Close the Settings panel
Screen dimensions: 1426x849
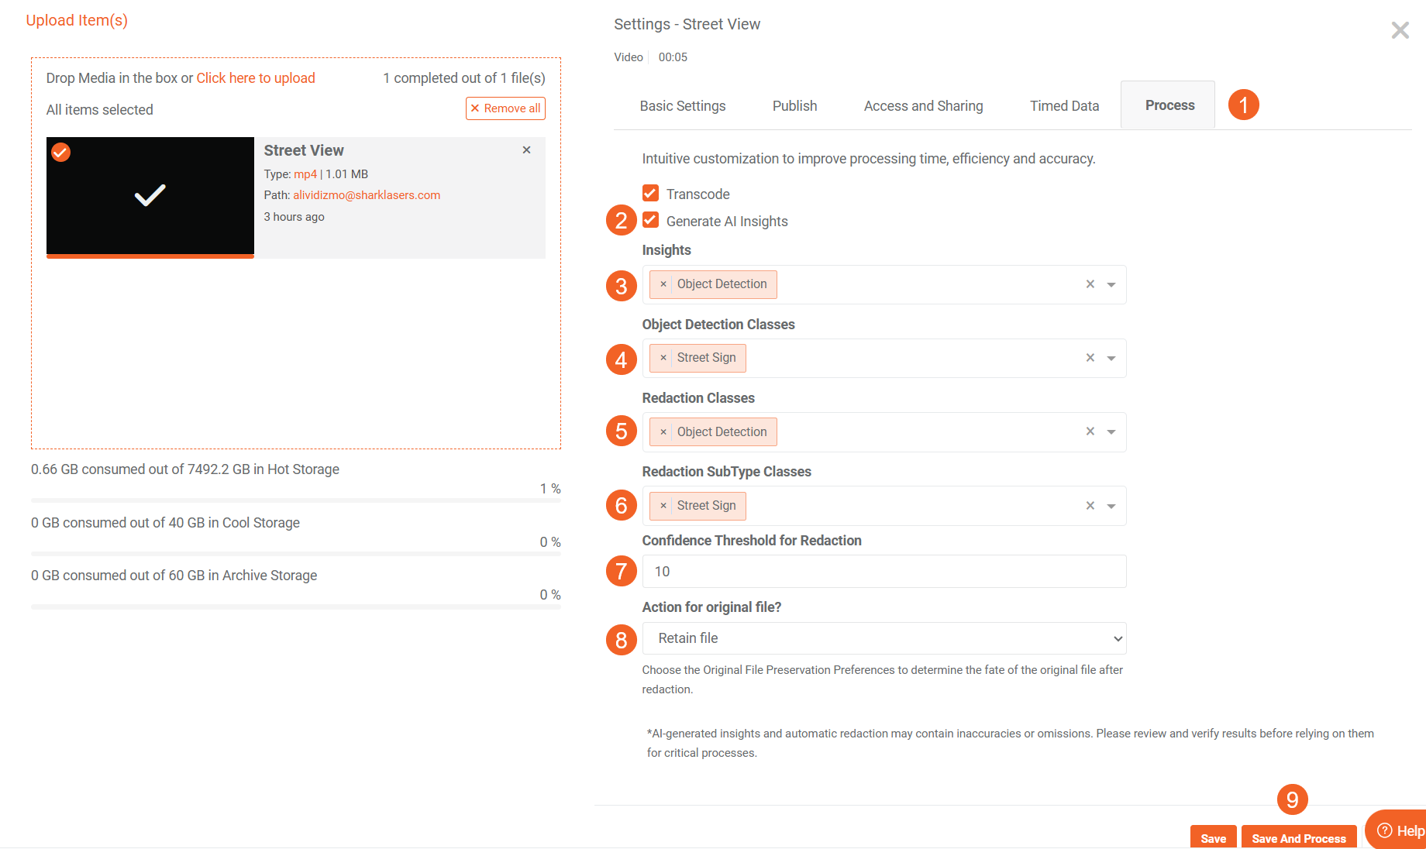click(x=1400, y=30)
